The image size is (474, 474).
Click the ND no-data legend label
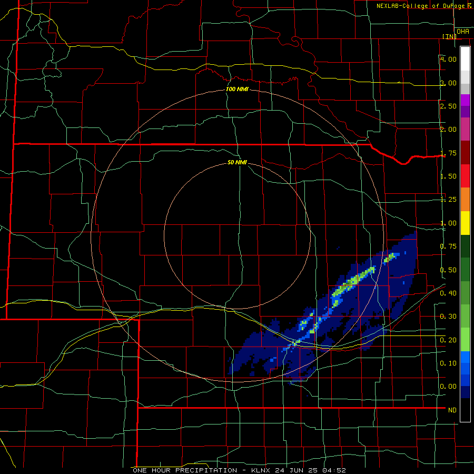pos(452,410)
